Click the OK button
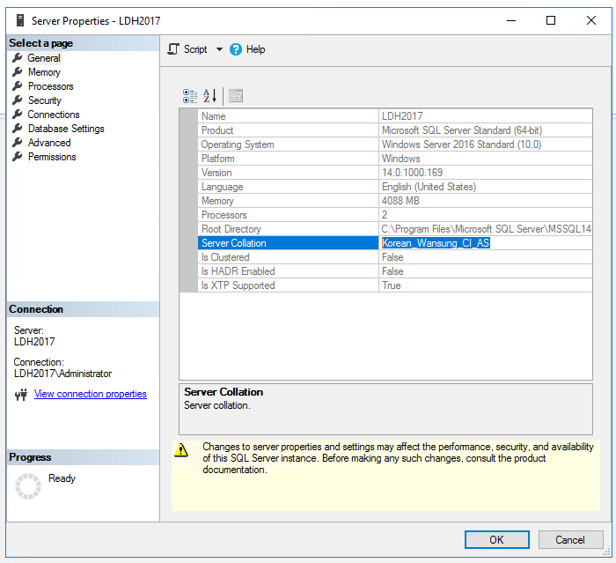616x563 pixels. point(496,540)
